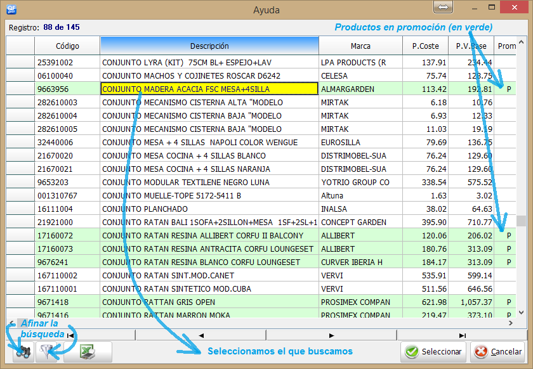This screenshot has width=533, height=369.
Task: Click brand cell CONCEPT GARDEN
Action: point(360,222)
